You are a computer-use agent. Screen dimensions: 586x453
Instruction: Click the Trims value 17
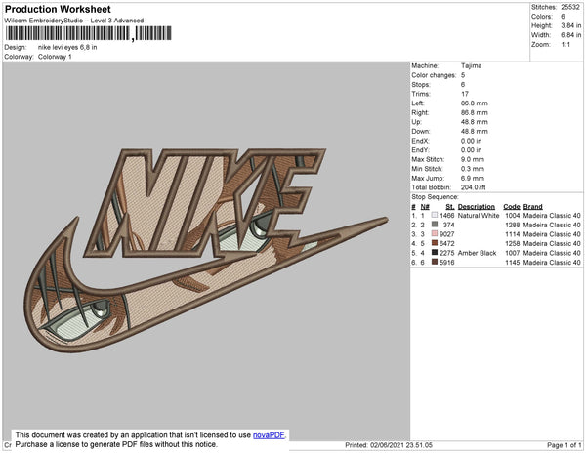[x=465, y=94]
